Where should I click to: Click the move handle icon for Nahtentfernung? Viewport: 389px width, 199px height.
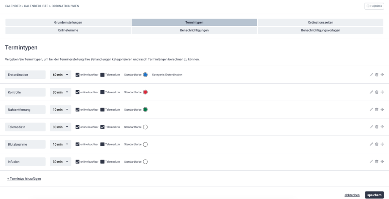[x=382, y=110]
